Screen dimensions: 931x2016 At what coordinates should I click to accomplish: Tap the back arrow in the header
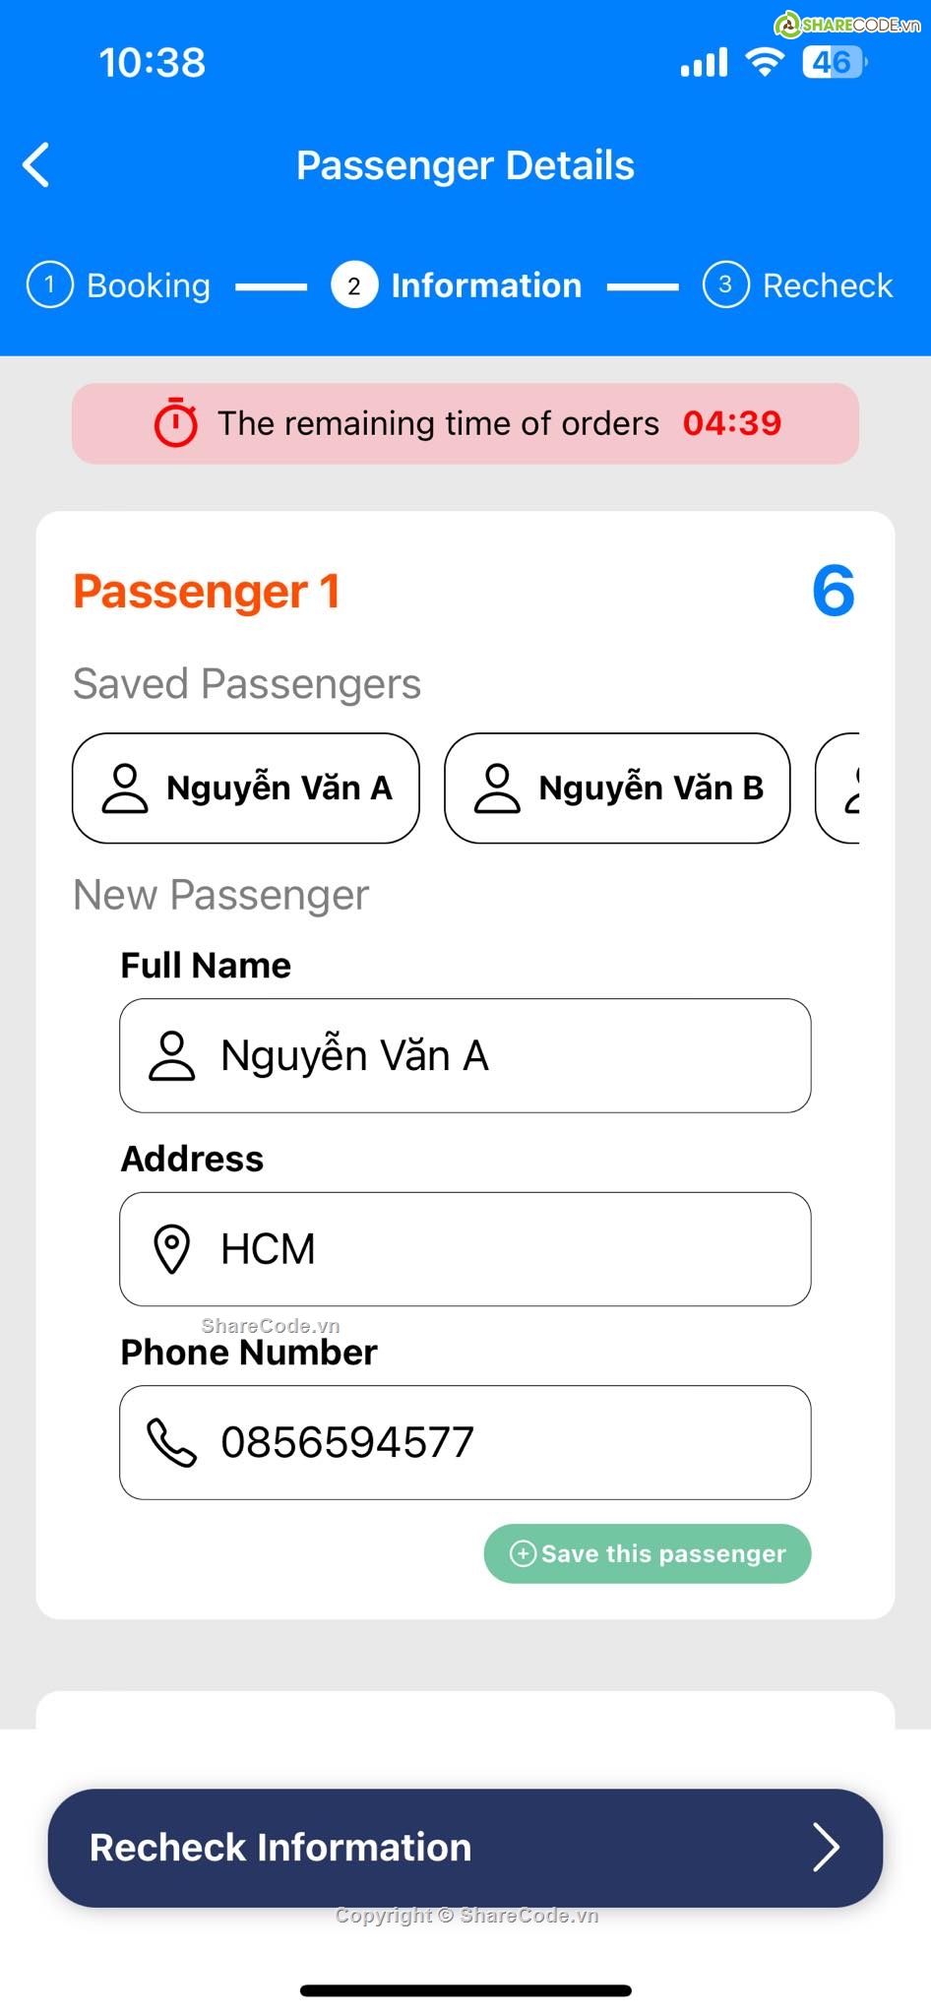pos(36,164)
